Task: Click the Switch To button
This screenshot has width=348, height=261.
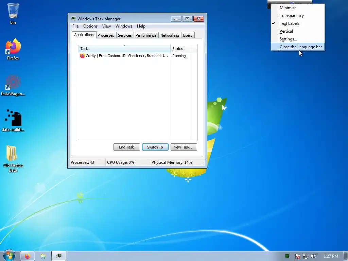Action: click(x=155, y=147)
